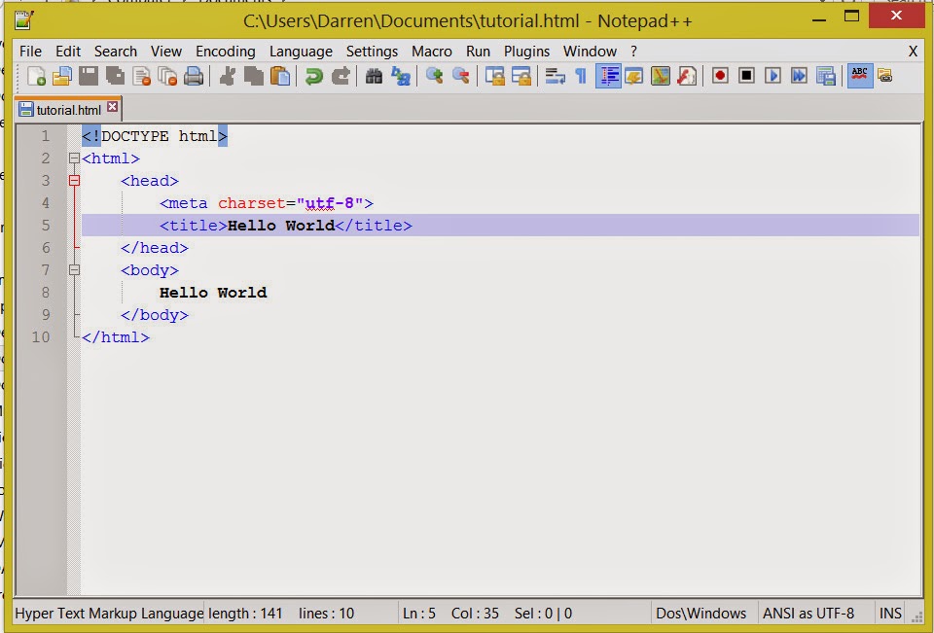
Task: Open the Search menu
Action: (x=116, y=52)
